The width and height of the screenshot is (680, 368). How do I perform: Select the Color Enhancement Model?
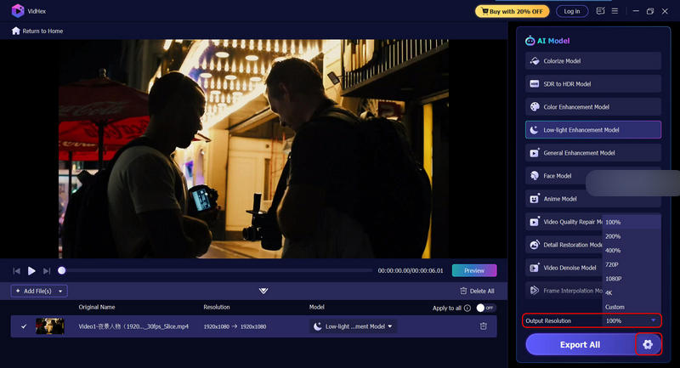592,107
